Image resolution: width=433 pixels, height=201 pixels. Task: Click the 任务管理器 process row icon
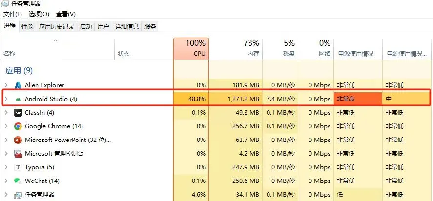click(x=18, y=195)
